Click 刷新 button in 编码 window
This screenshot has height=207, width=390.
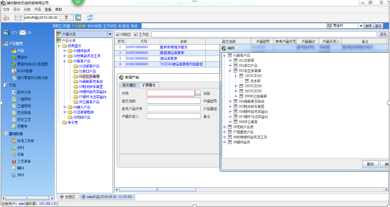pyautogui.click(x=370, y=164)
